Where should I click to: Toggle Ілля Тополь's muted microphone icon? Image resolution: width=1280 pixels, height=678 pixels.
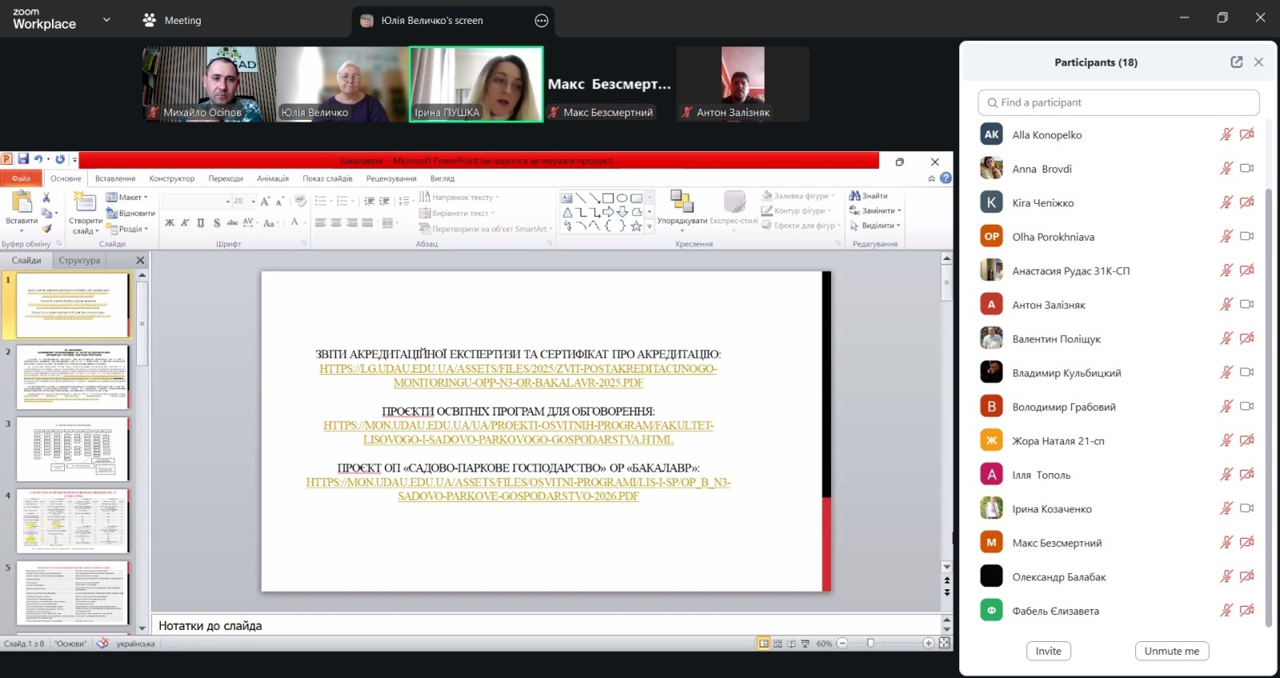1226,475
